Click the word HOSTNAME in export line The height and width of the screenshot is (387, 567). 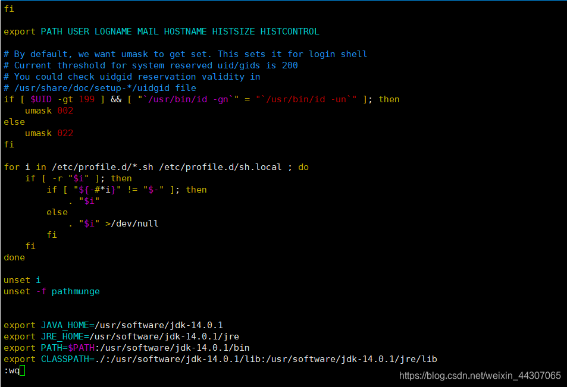tap(185, 32)
